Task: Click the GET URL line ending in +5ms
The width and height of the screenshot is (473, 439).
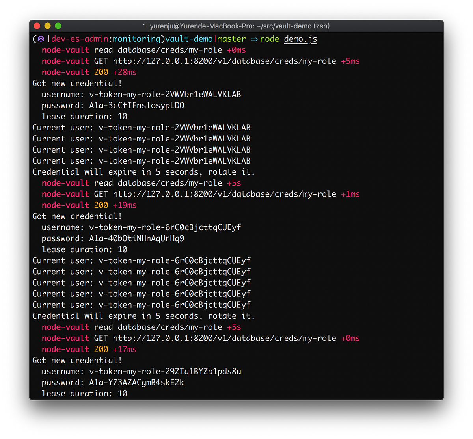Action: coord(224,61)
